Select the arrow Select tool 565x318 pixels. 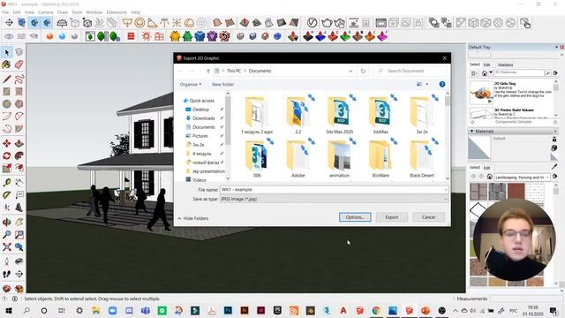point(7,53)
